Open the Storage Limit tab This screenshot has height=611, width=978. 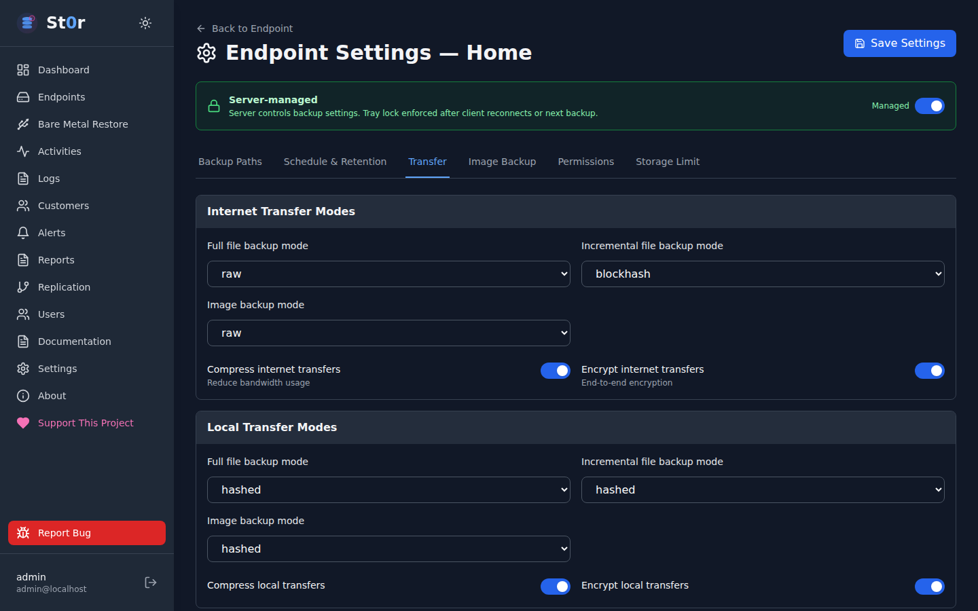[667, 162]
